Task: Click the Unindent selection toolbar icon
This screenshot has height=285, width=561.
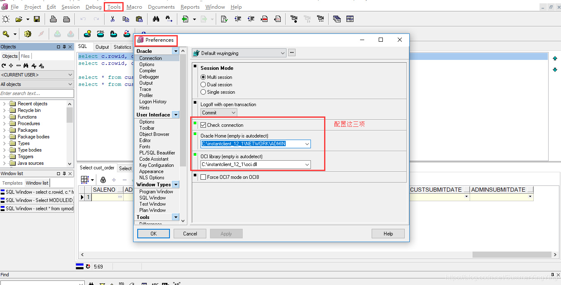Action: point(251,19)
